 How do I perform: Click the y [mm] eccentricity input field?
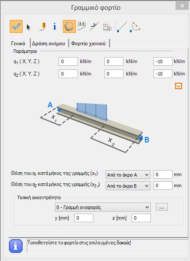83,218
